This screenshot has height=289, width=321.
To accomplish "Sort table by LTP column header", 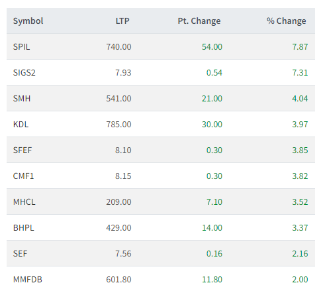I will pos(122,21).
